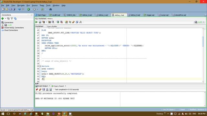207x116 pixels.
Task: Open the Query Builder tab
Action: (52, 26)
